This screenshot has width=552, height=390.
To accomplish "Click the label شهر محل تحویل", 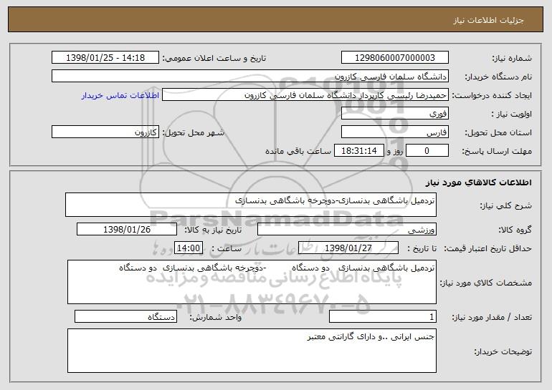I will 193,132.
